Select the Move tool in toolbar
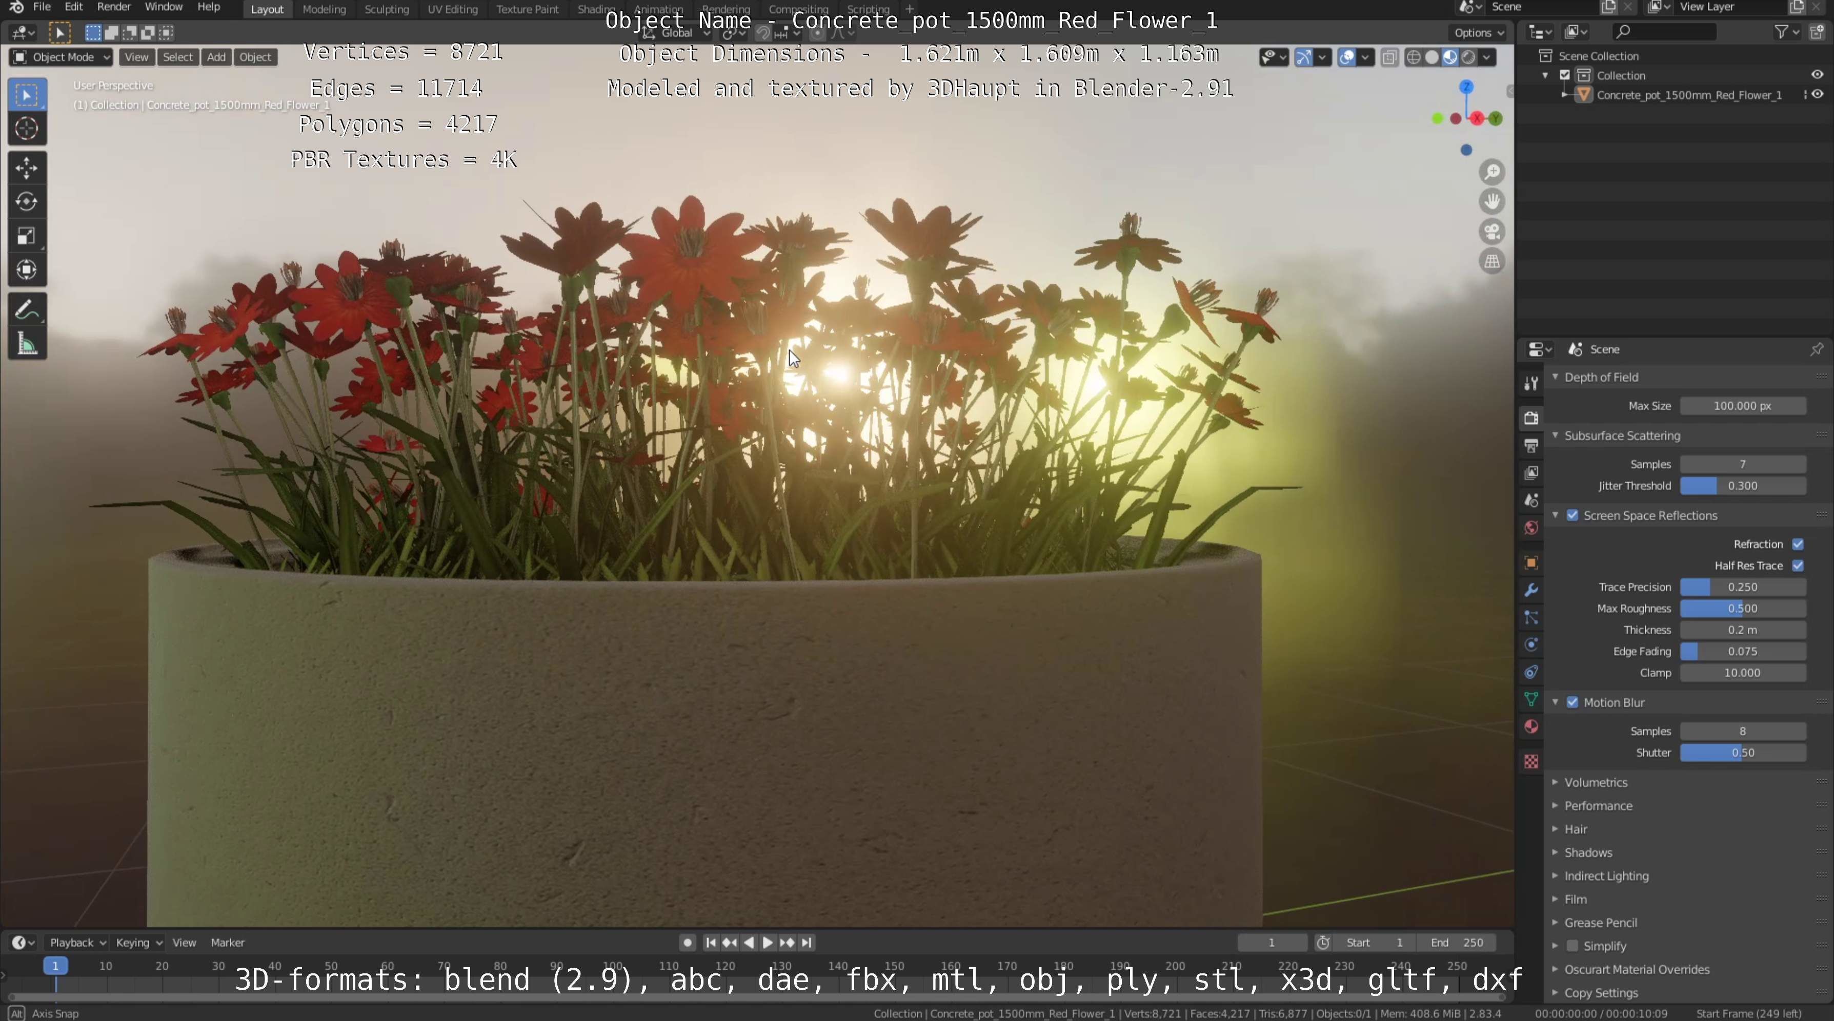Screen dimensions: 1834x1021 27,168
